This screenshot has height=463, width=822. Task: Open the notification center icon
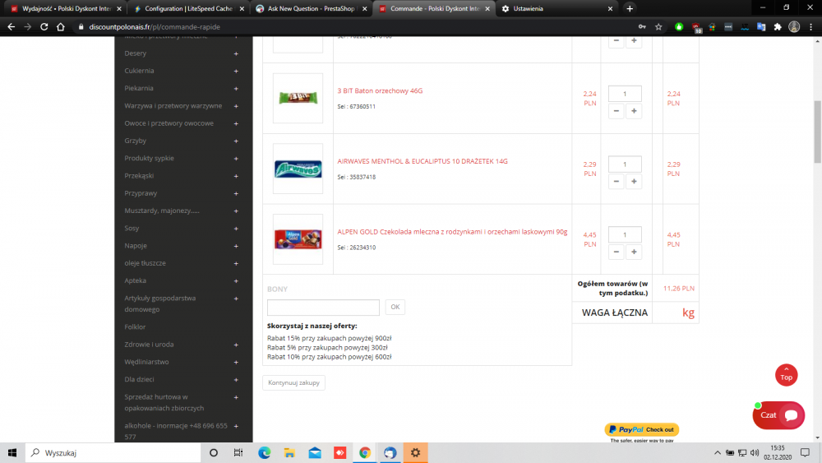[806, 452]
